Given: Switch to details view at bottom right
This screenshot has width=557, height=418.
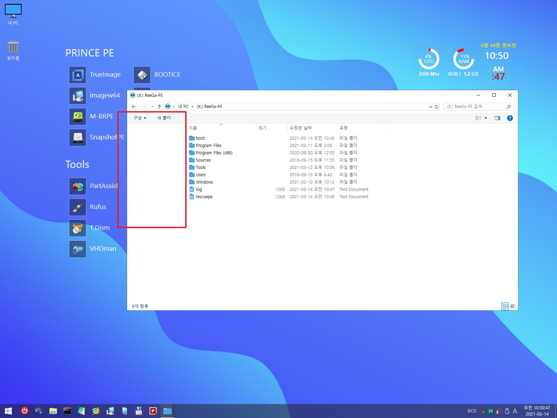Looking at the screenshot, I should tap(505, 306).
